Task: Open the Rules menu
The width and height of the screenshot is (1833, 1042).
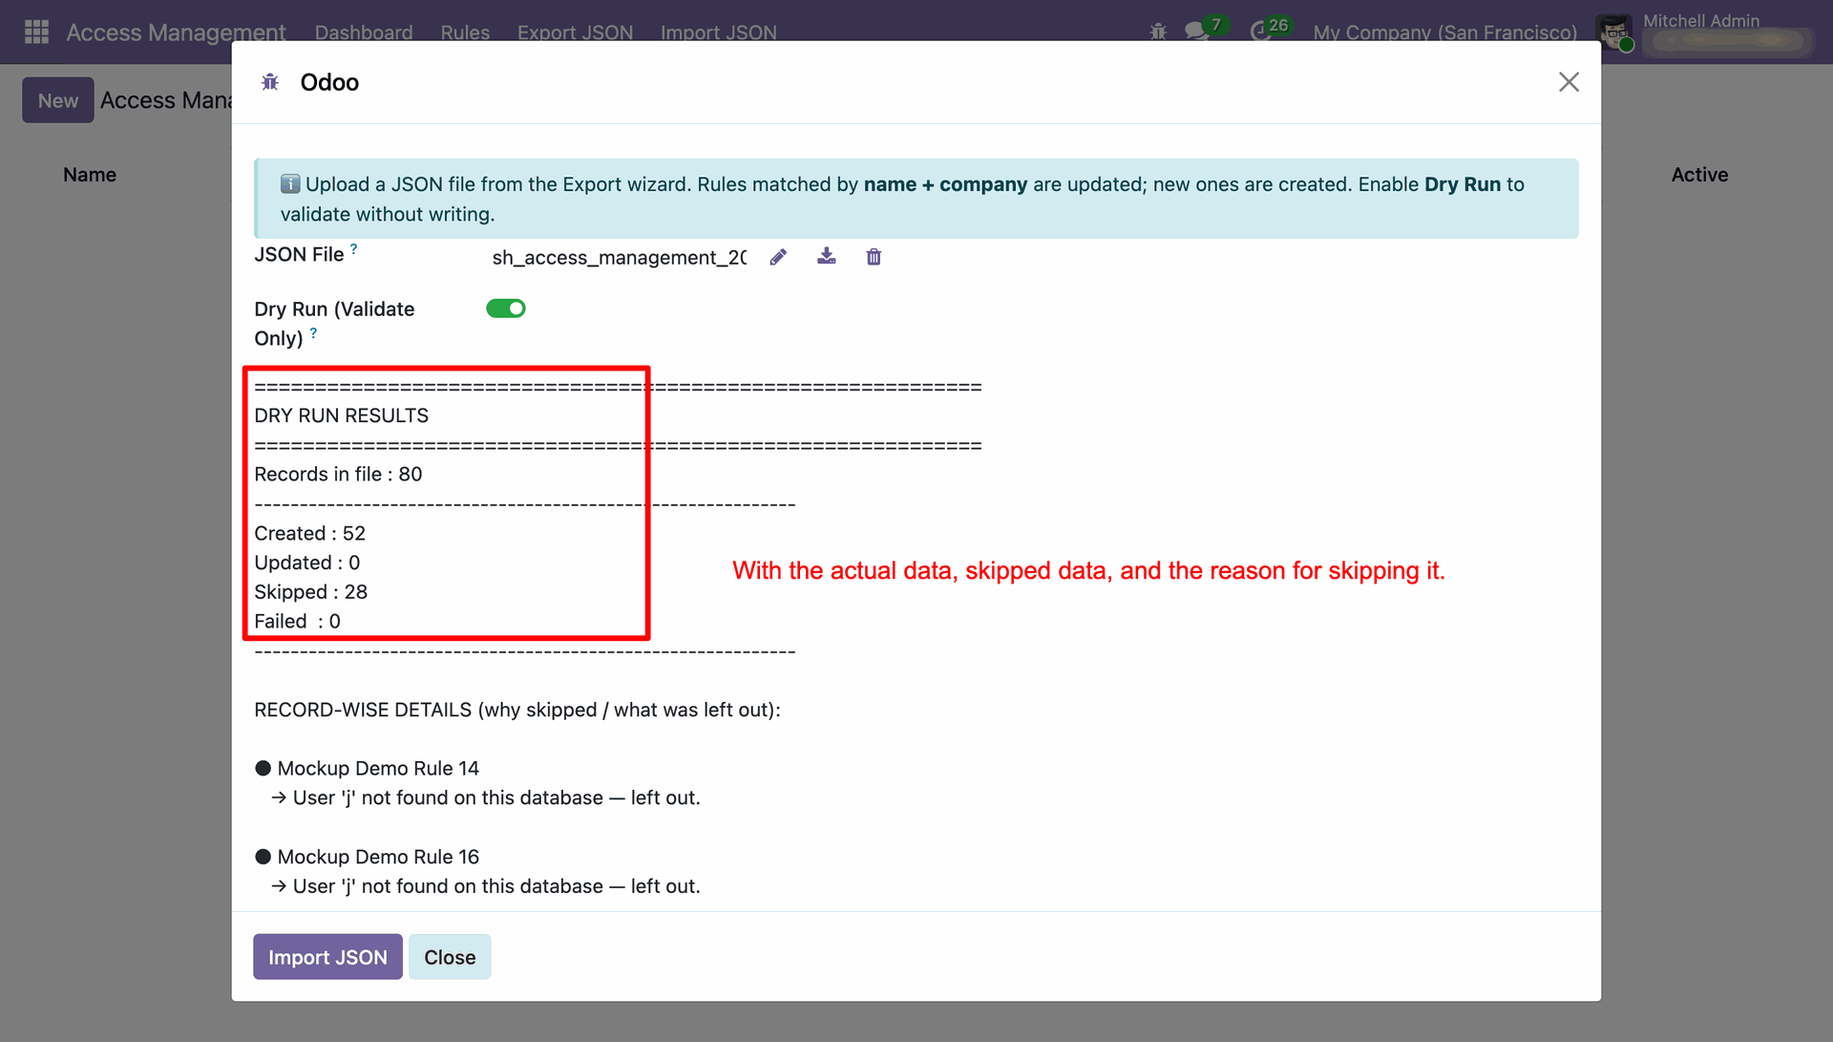Action: (x=465, y=32)
